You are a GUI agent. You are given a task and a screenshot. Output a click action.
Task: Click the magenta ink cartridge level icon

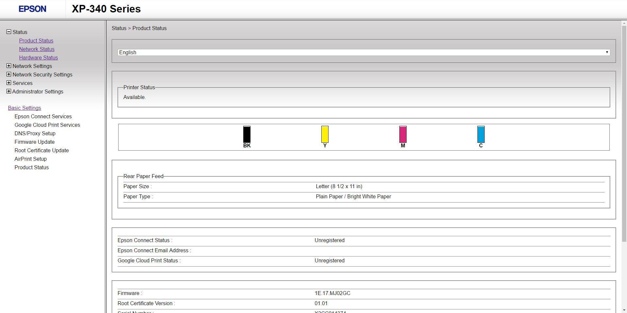pyautogui.click(x=403, y=134)
